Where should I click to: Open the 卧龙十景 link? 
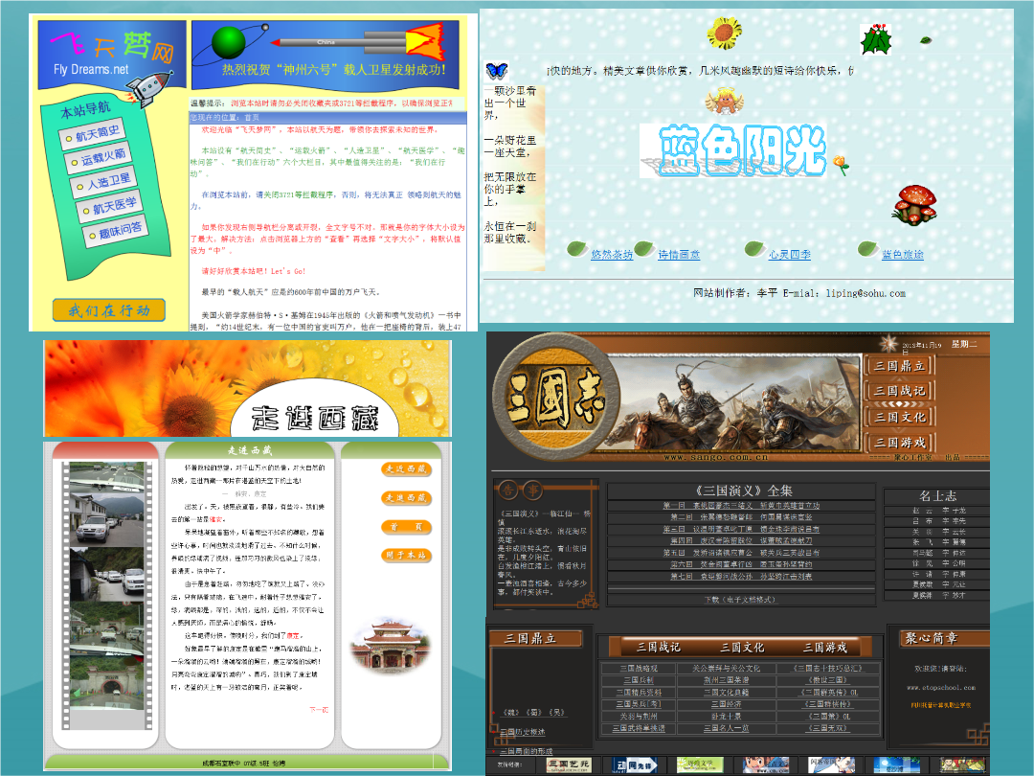pos(726,716)
